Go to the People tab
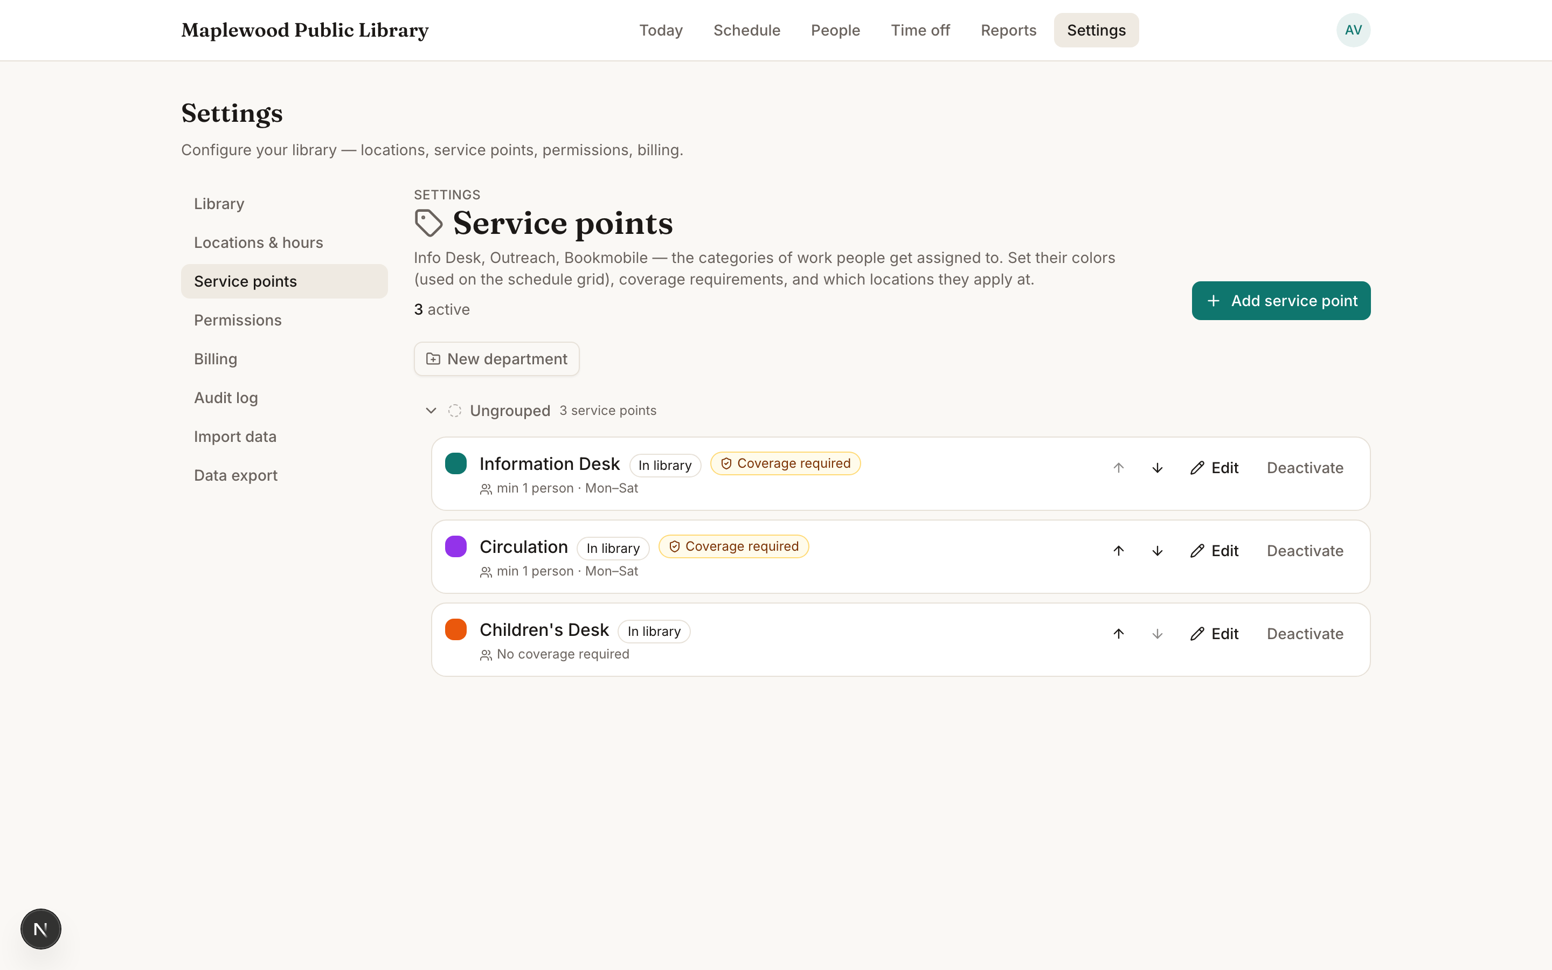 (835, 30)
